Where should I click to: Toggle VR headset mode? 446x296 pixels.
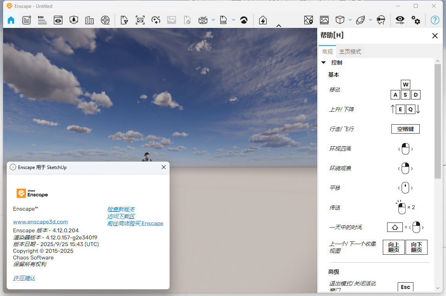pyautogui.click(x=380, y=20)
